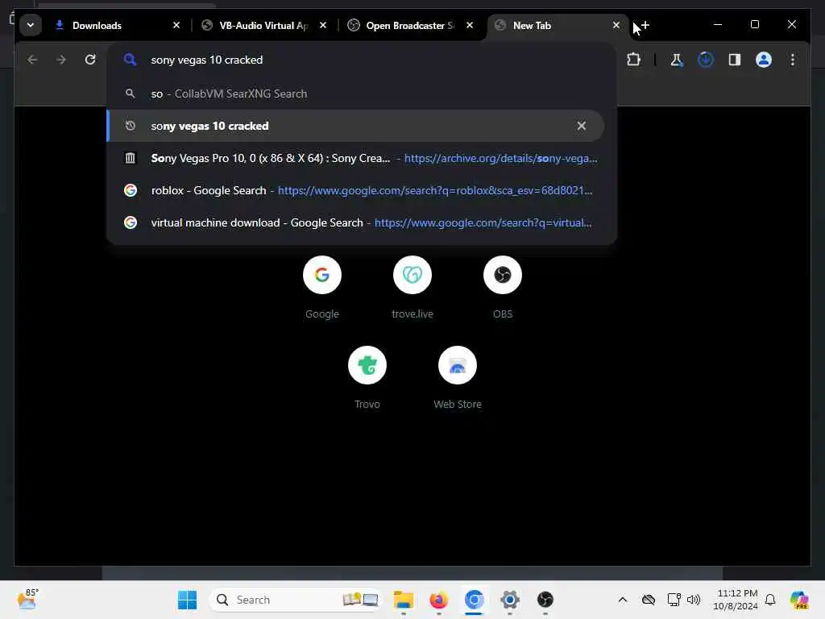
Task: Open the virtual machine download suggestion
Action: pos(355,222)
